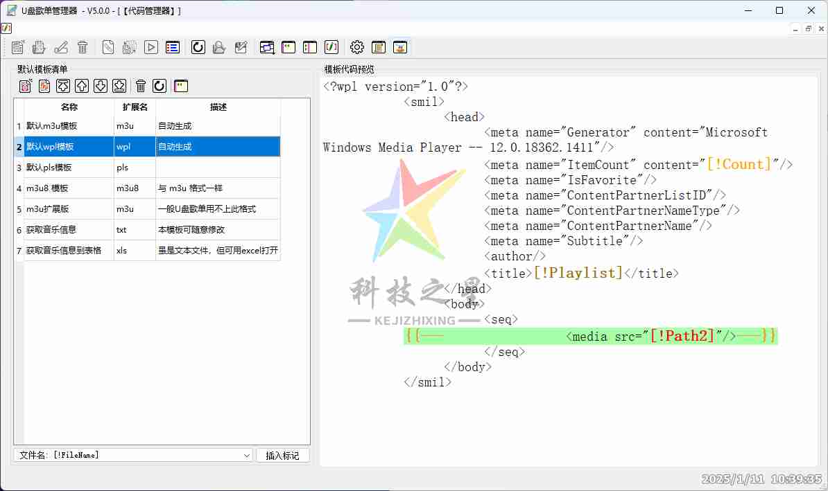The height and width of the screenshot is (491, 828).
Task: Move template to top with the double-up arrow
Action: [63, 86]
